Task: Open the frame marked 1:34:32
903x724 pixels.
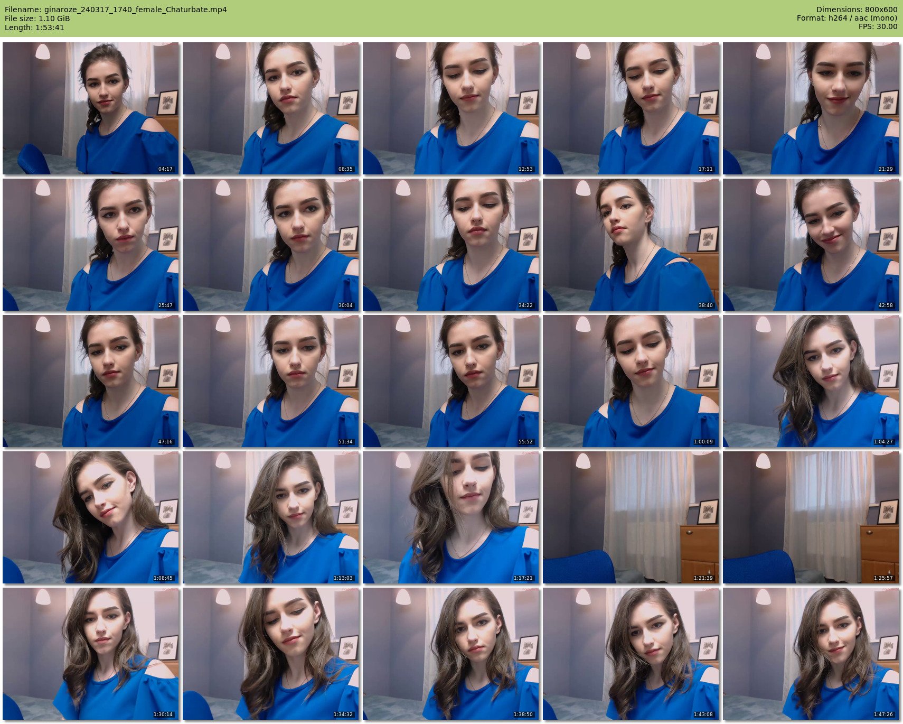Action: coord(271,654)
